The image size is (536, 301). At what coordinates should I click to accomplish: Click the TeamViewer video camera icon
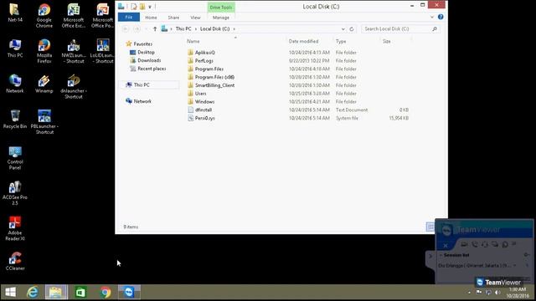coord(464,244)
